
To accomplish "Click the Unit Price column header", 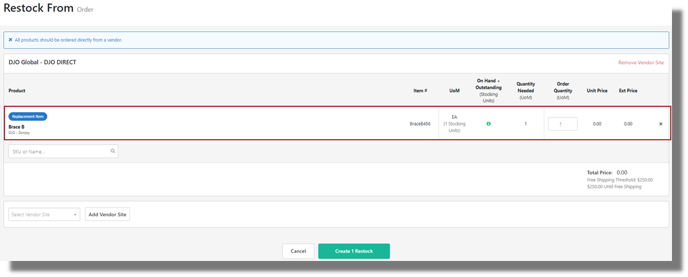I will click(x=597, y=91).
